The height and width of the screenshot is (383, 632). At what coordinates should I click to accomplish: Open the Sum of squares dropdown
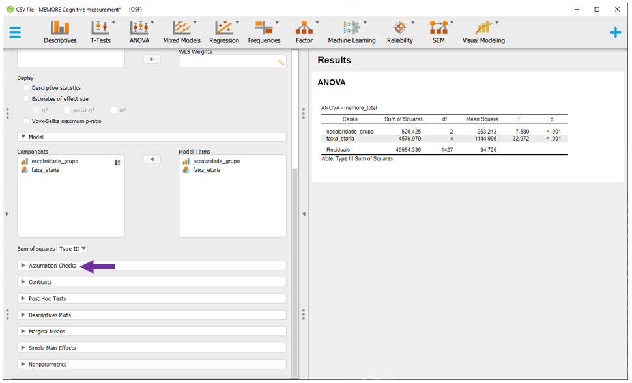point(72,249)
